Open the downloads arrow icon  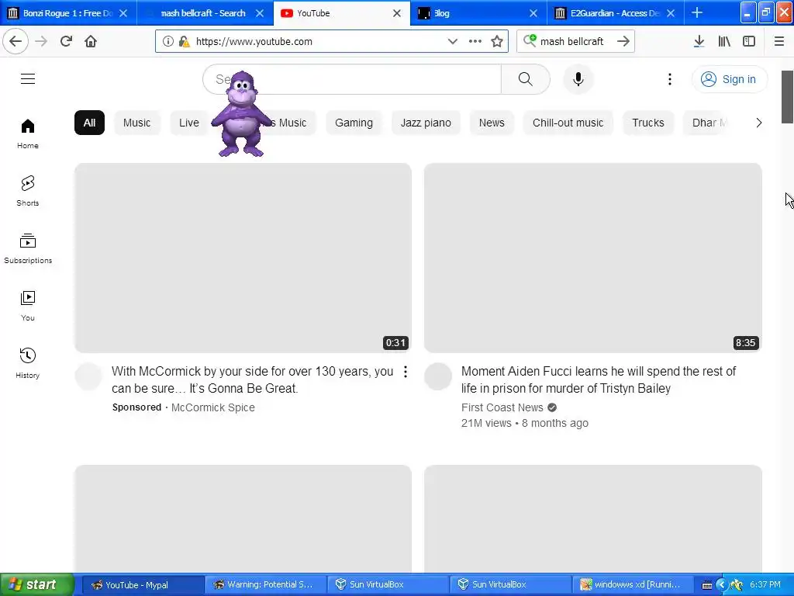click(699, 42)
